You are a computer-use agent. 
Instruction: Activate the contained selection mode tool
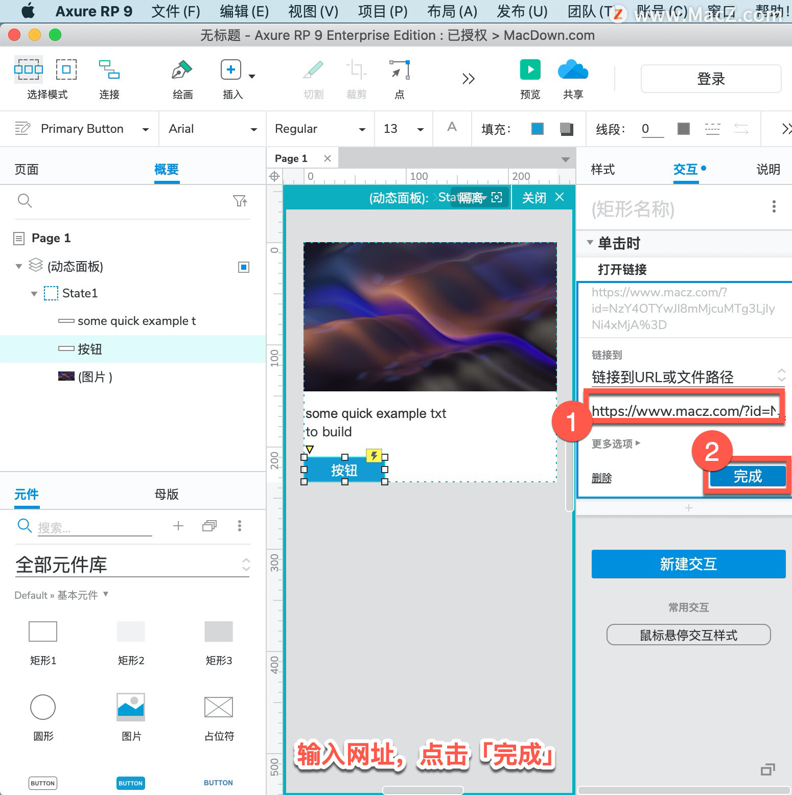[66, 69]
